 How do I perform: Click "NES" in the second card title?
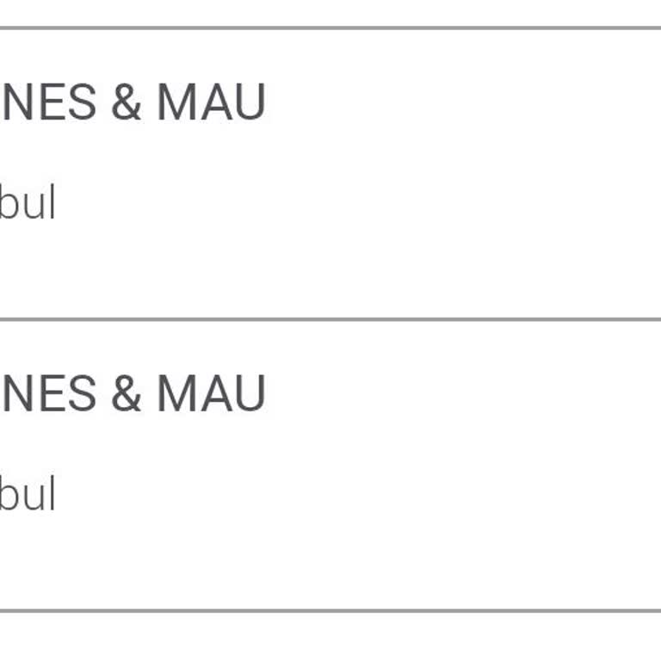(x=48, y=394)
